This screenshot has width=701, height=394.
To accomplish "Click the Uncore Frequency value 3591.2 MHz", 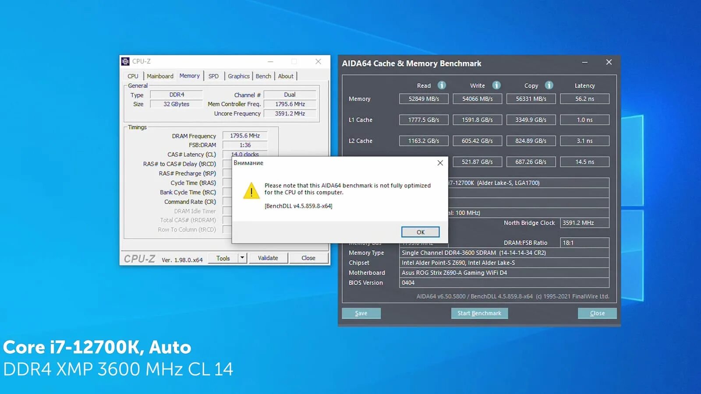I will click(x=290, y=113).
